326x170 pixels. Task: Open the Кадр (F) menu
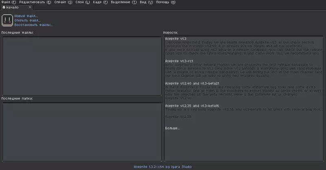tap(100, 2)
